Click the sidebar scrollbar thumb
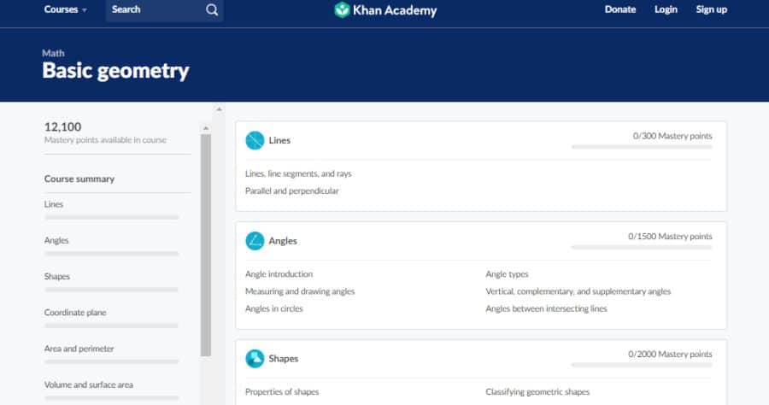Viewport: 769px width, 405px height. [206, 245]
